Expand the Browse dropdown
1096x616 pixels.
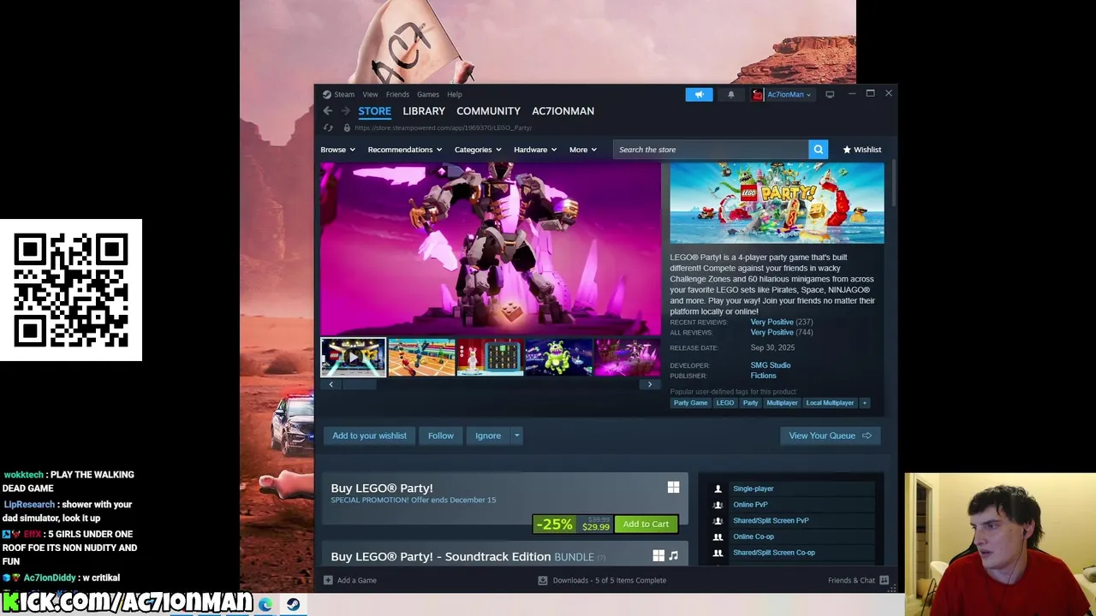tap(337, 150)
